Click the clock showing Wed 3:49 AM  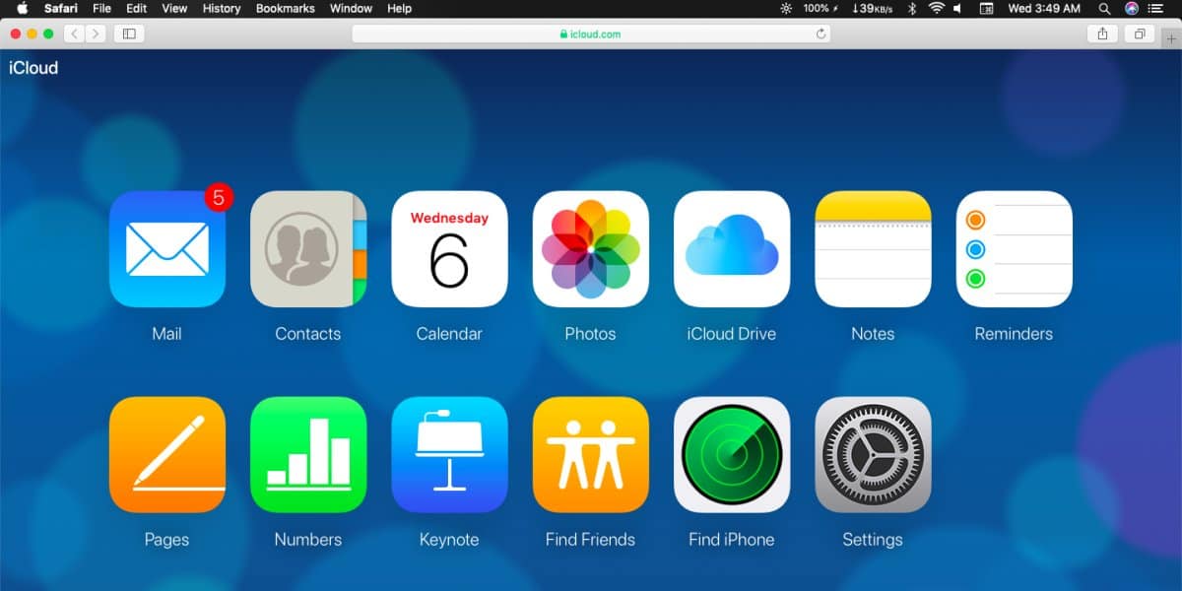[x=1044, y=8]
